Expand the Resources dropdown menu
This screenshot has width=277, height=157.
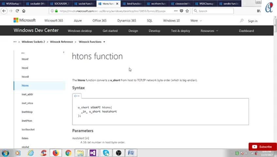[209, 31]
